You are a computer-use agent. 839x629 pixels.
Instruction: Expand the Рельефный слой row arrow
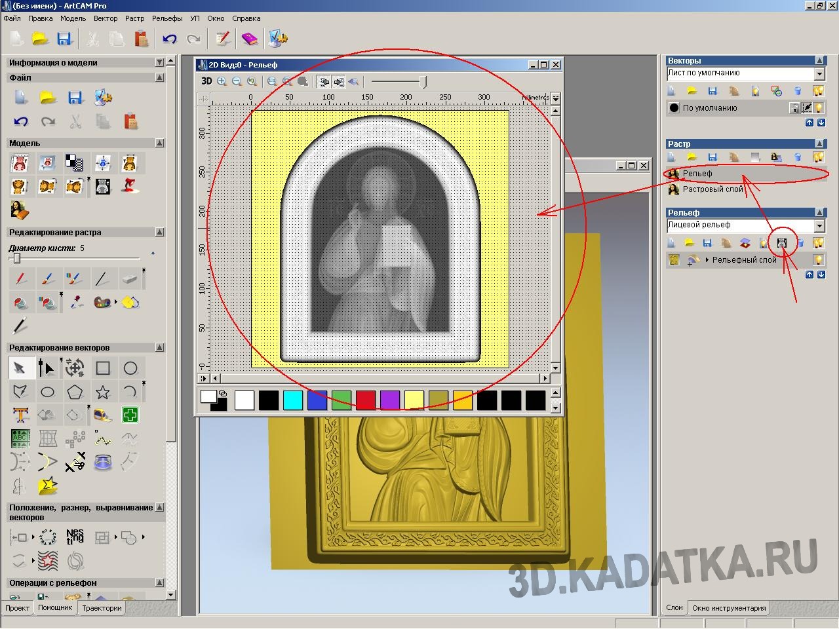click(707, 260)
